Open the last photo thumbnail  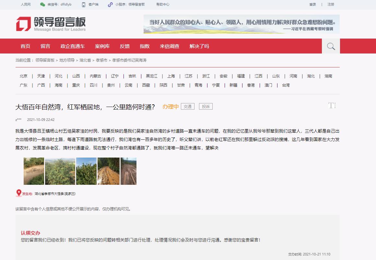point(128,171)
